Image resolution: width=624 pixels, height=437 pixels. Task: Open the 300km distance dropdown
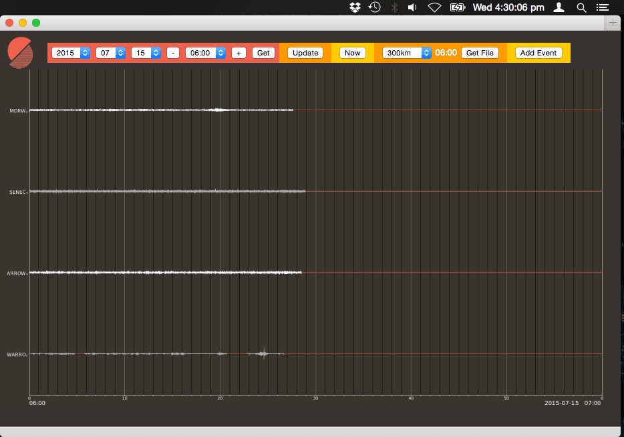tap(406, 53)
